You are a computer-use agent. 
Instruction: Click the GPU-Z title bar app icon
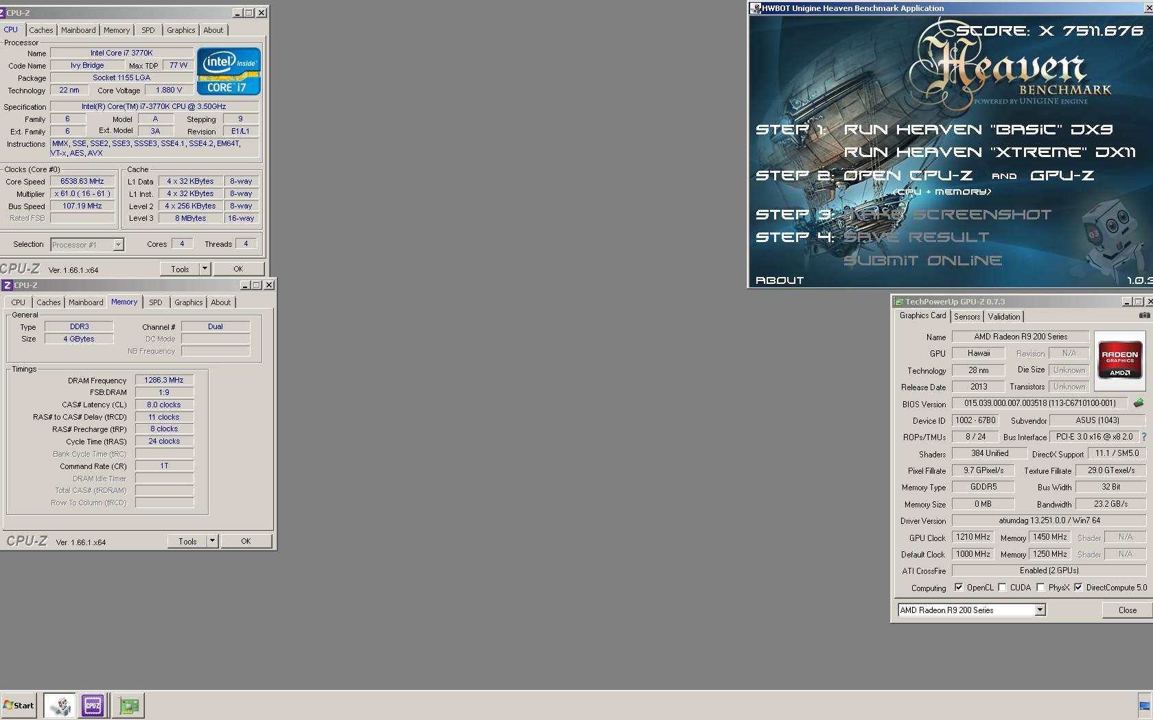click(898, 302)
